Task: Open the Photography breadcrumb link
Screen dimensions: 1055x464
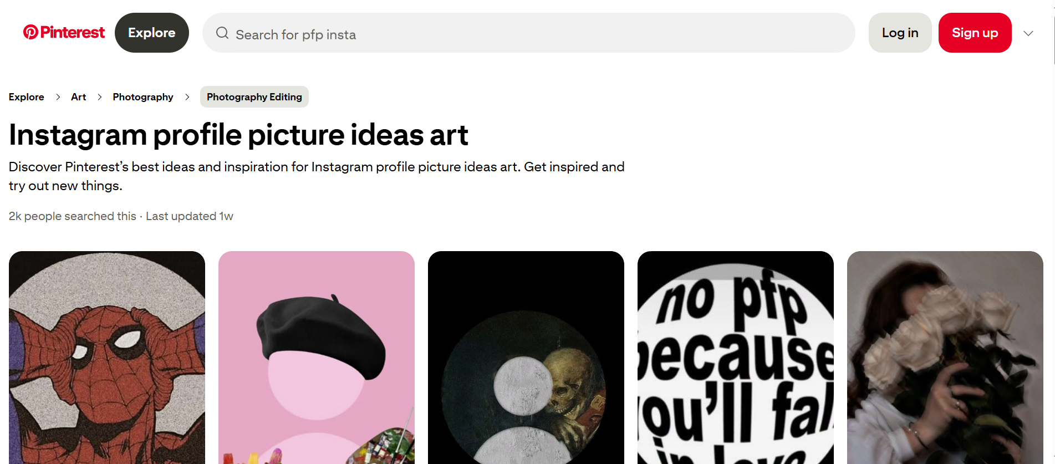Action: 142,96
